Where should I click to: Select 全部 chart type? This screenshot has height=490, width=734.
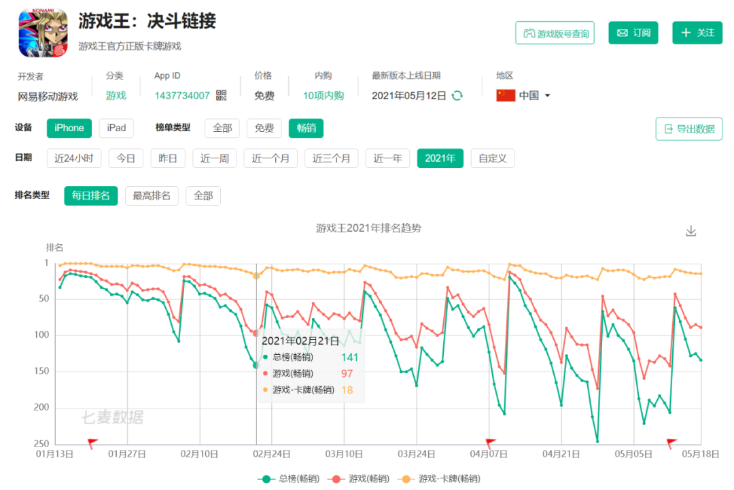(222, 128)
